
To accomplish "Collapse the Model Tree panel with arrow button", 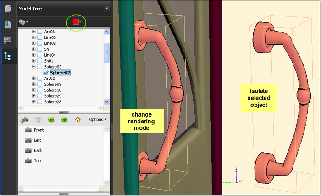I will [x=107, y=8].
